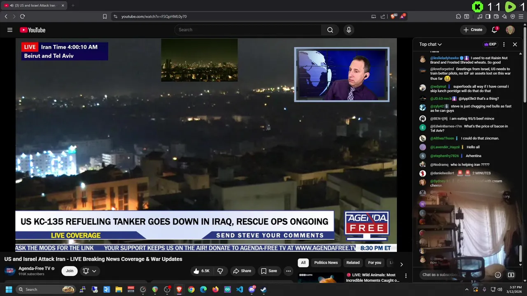Show hidden system tray icons chevron
The width and height of the screenshot is (527, 296).
(467, 289)
